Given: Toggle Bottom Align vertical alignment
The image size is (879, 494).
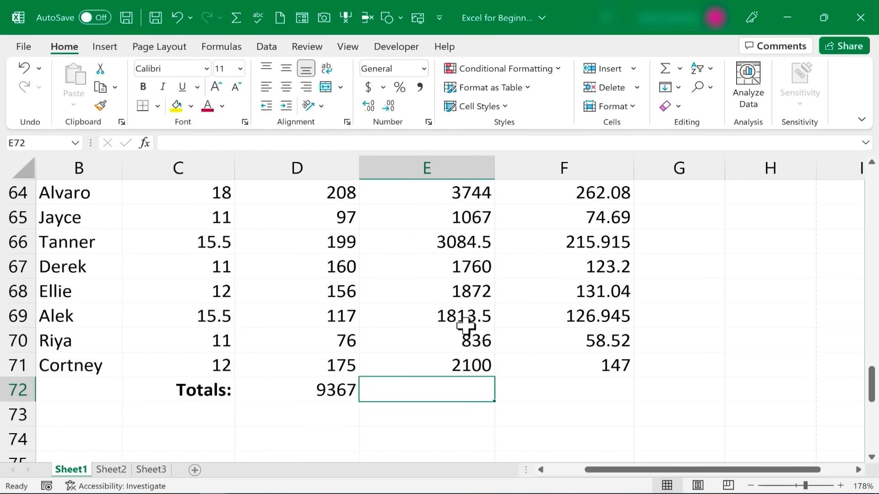Looking at the screenshot, I should point(306,69).
